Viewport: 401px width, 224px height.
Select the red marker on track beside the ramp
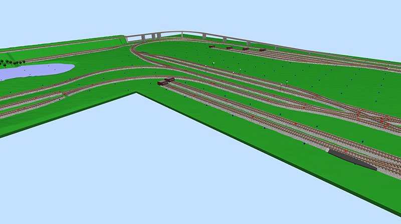pos(346,150)
